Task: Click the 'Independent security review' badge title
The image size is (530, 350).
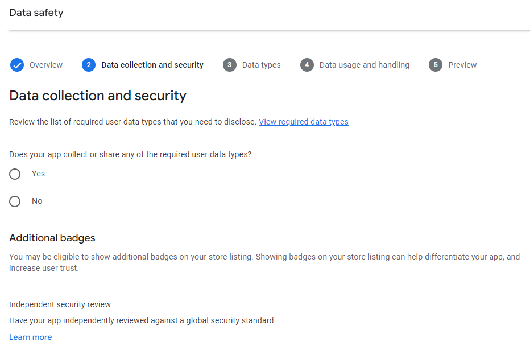Action: 60,304
